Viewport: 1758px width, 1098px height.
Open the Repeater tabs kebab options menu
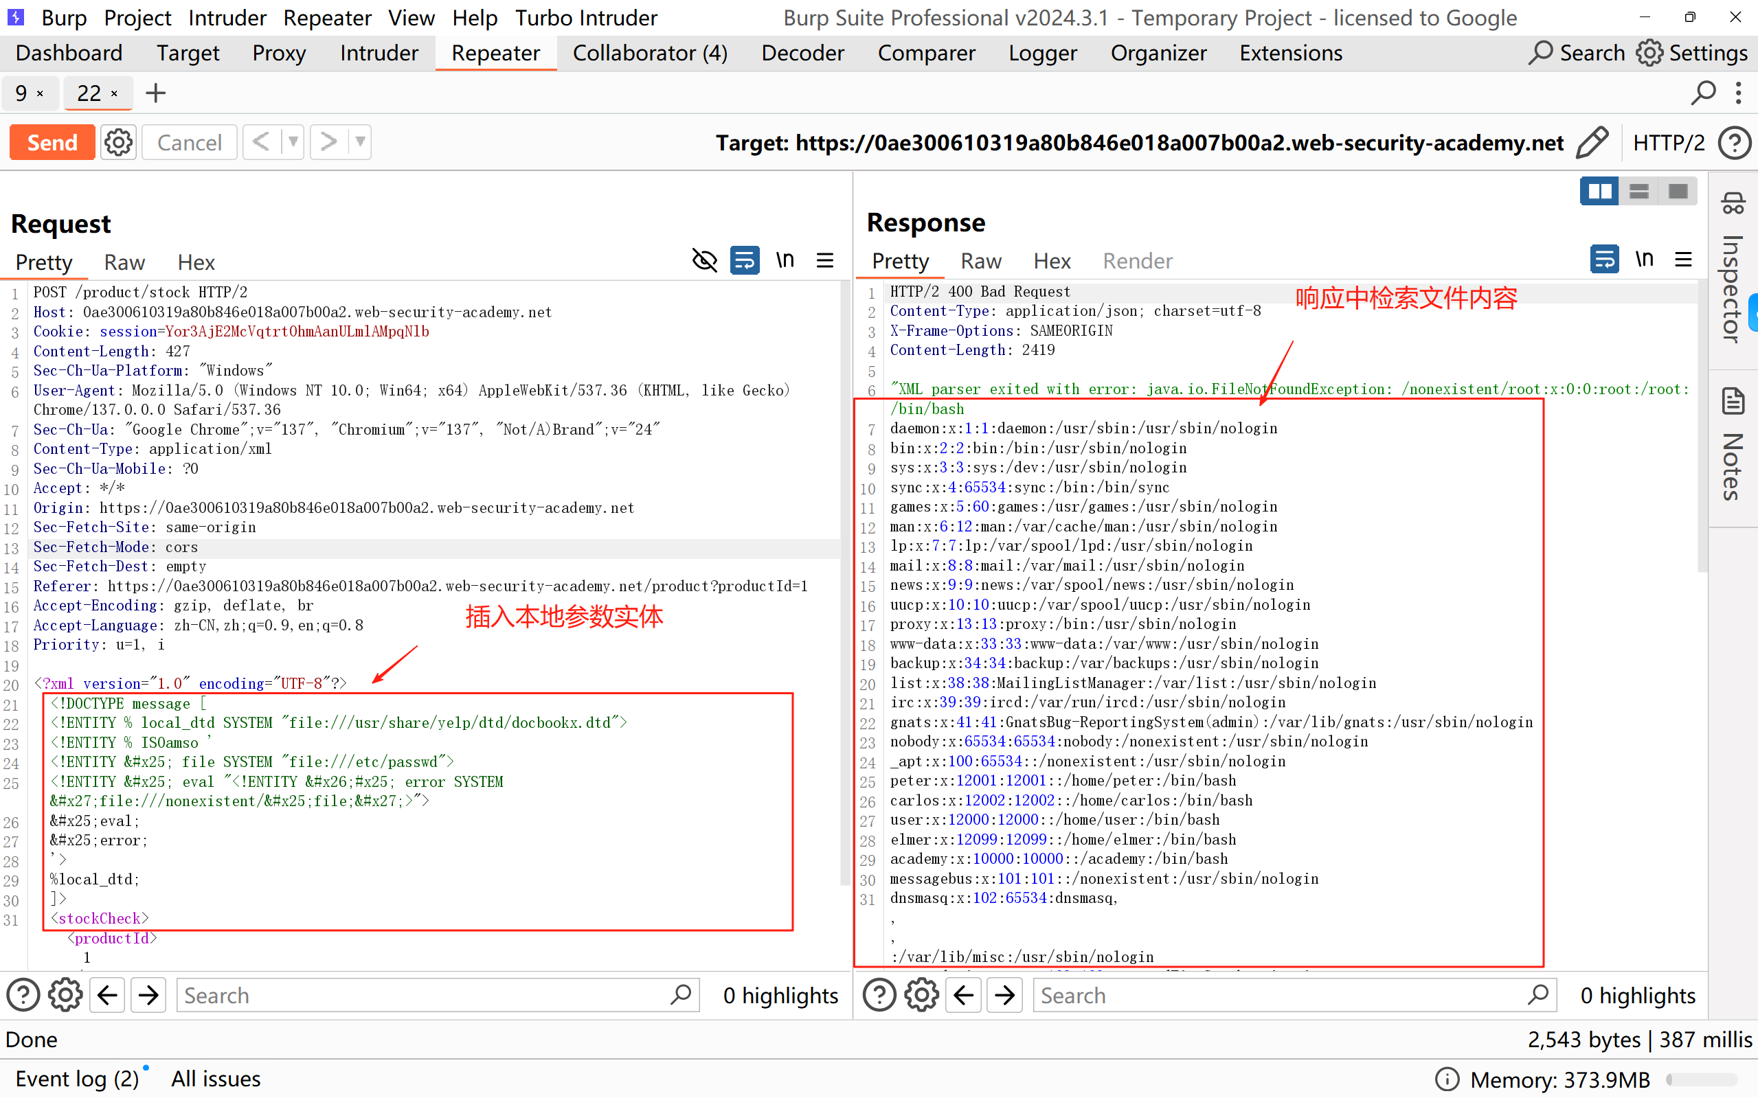(x=1738, y=93)
